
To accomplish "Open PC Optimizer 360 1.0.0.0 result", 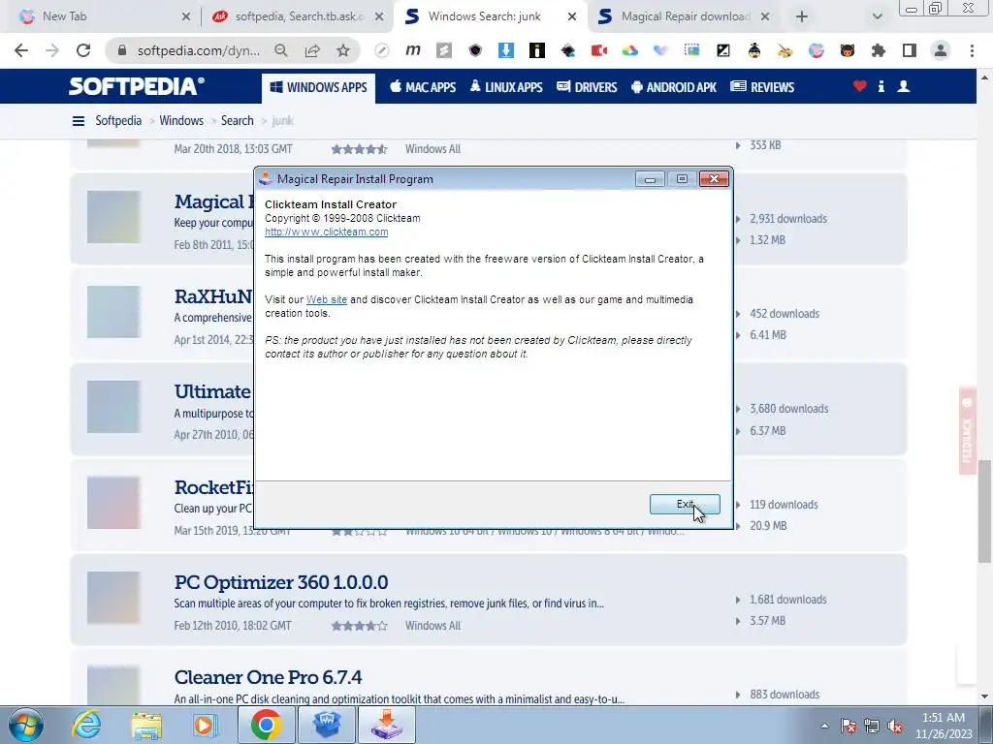I will coord(281,582).
